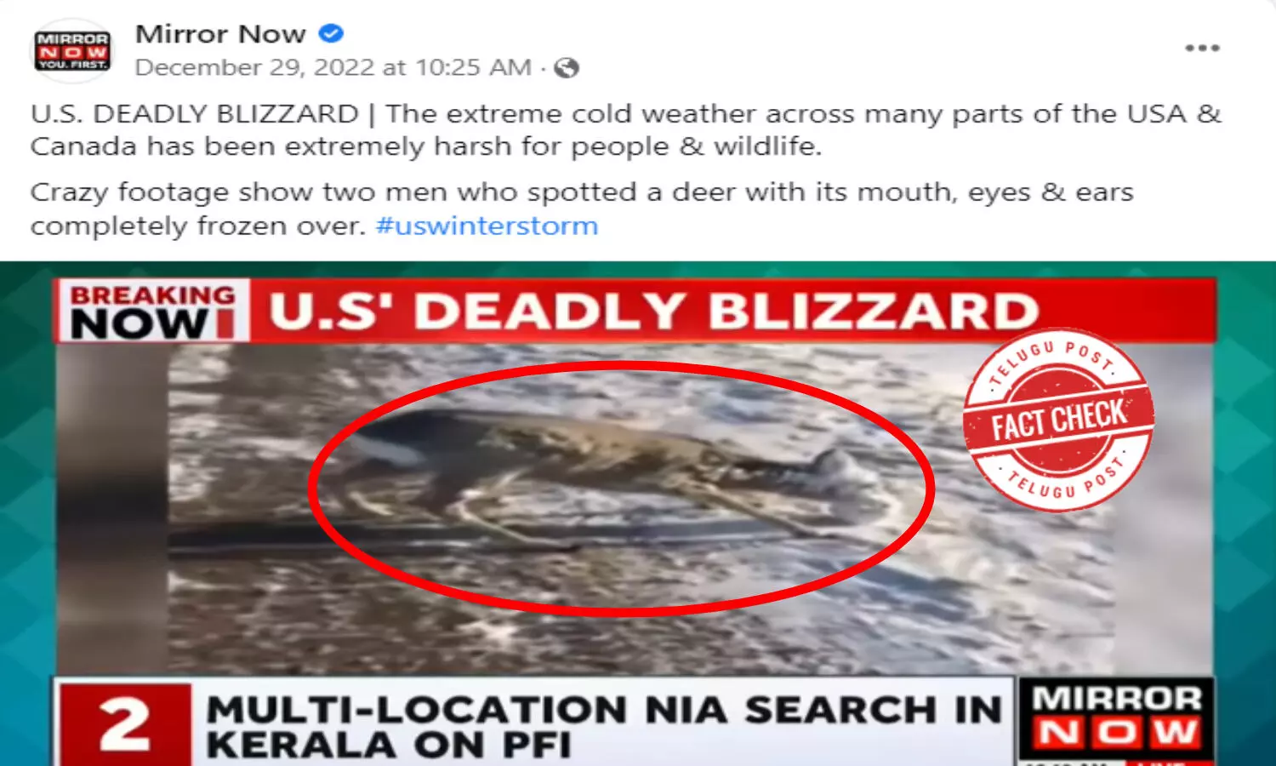Click the post text about deadly blizzard
The image size is (1276, 766).
pos(626,129)
